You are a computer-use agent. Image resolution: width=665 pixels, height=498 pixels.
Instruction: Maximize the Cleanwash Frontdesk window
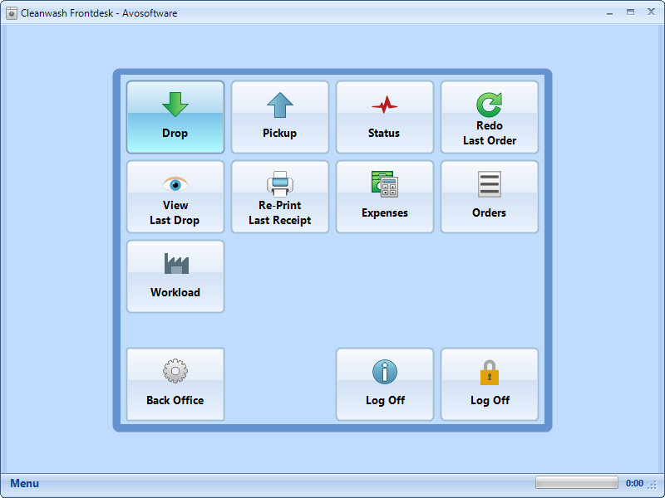click(630, 12)
